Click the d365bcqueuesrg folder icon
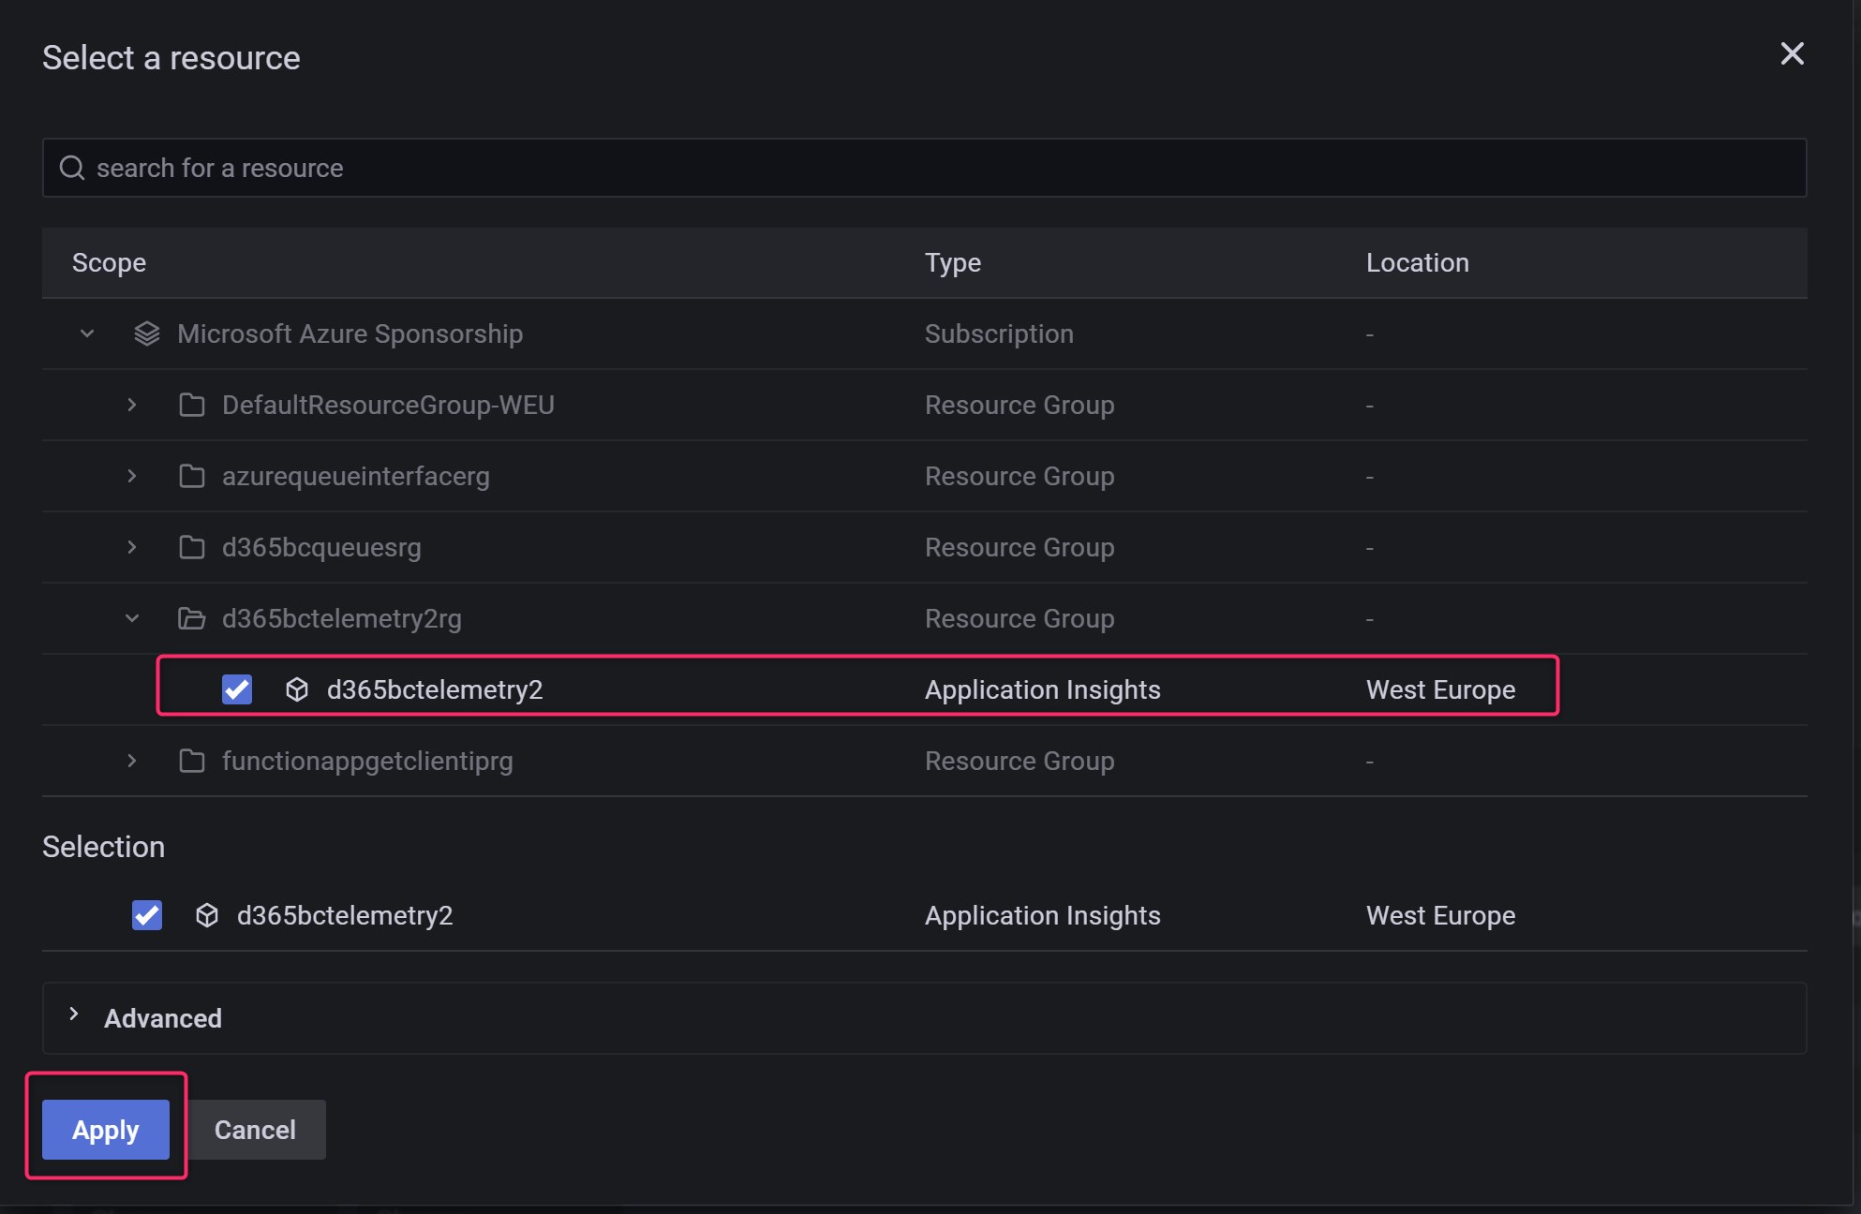This screenshot has width=1861, height=1214. coord(192,547)
